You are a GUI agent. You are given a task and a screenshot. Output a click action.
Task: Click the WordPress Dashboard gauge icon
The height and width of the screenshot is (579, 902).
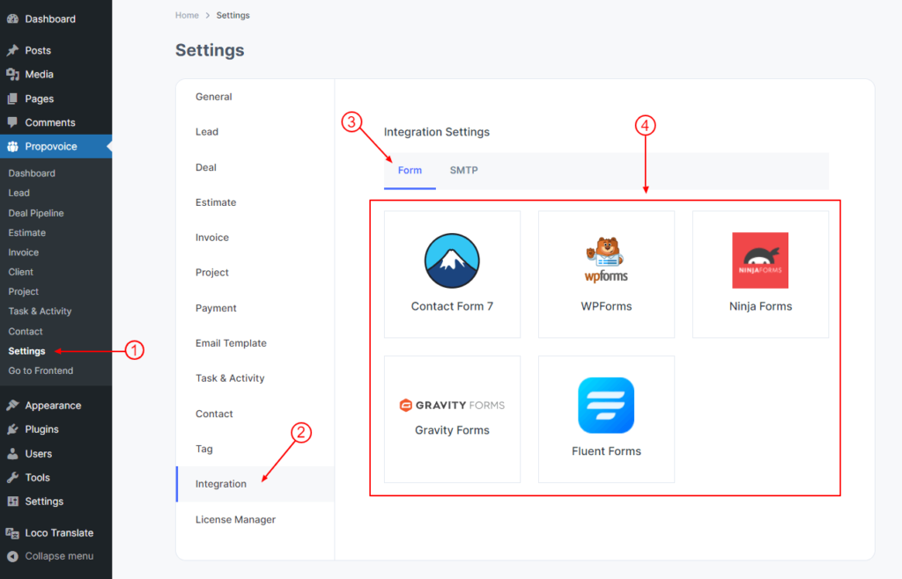12,19
